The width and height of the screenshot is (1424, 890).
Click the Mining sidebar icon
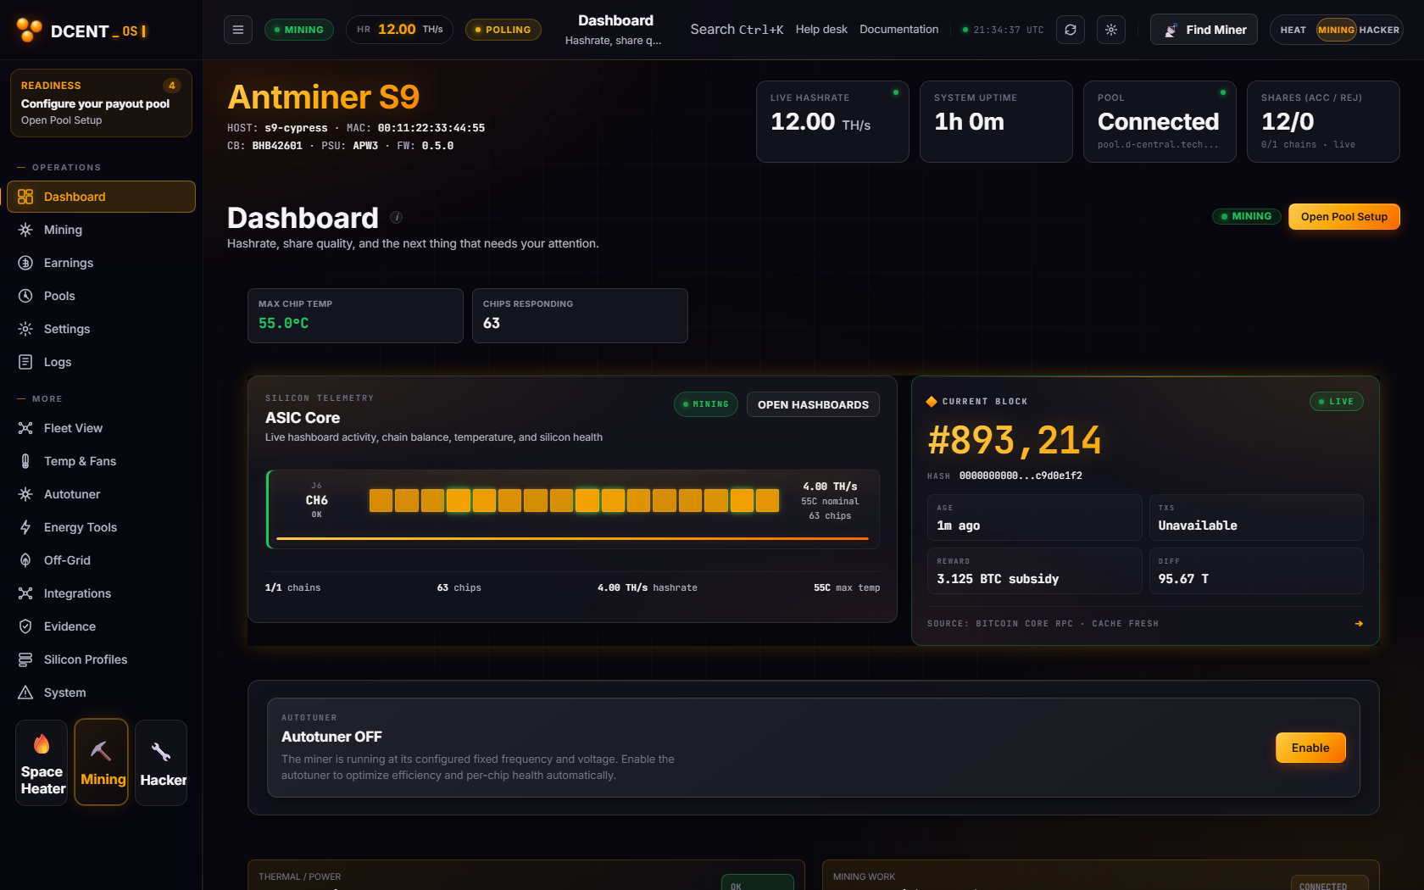point(25,230)
